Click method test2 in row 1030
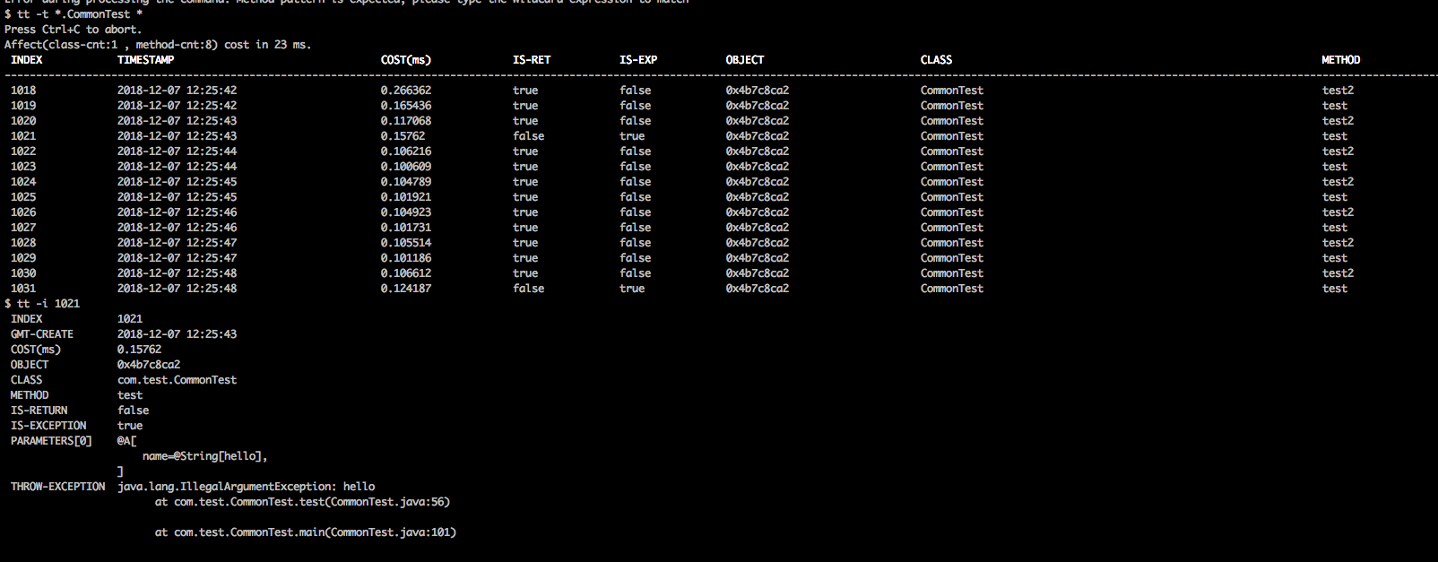1438x562 pixels. 1338,273
